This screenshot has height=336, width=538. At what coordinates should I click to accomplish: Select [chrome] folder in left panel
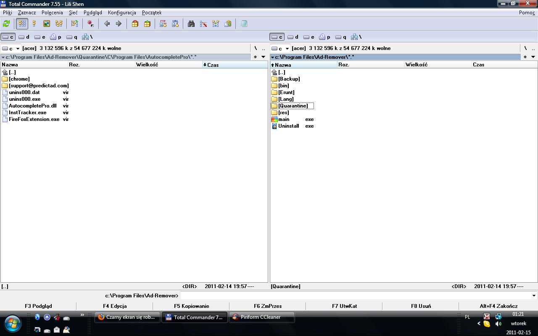click(x=16, y=79)
